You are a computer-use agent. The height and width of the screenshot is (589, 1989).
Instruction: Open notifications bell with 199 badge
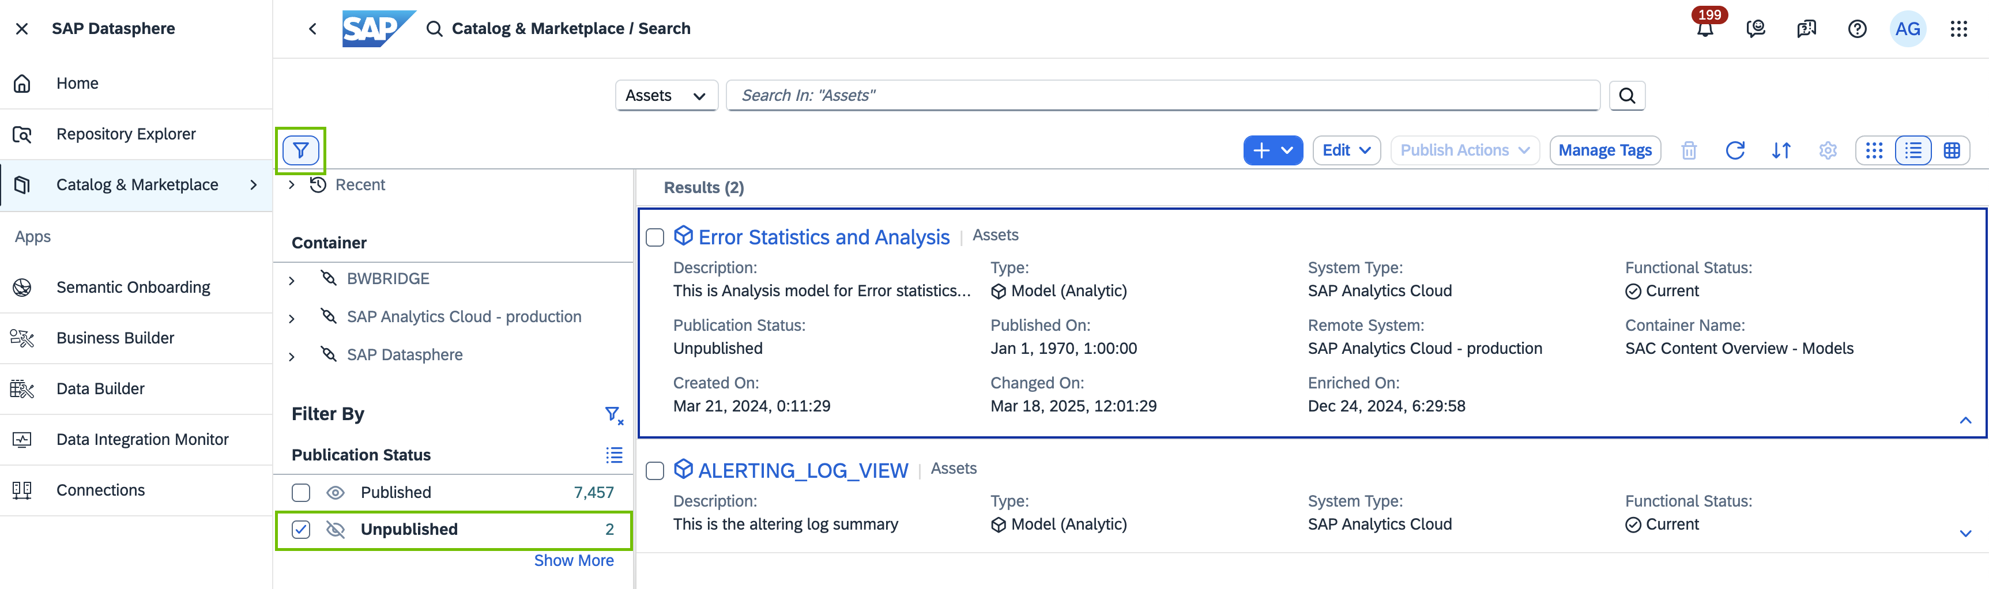[x=1705, y=29]
